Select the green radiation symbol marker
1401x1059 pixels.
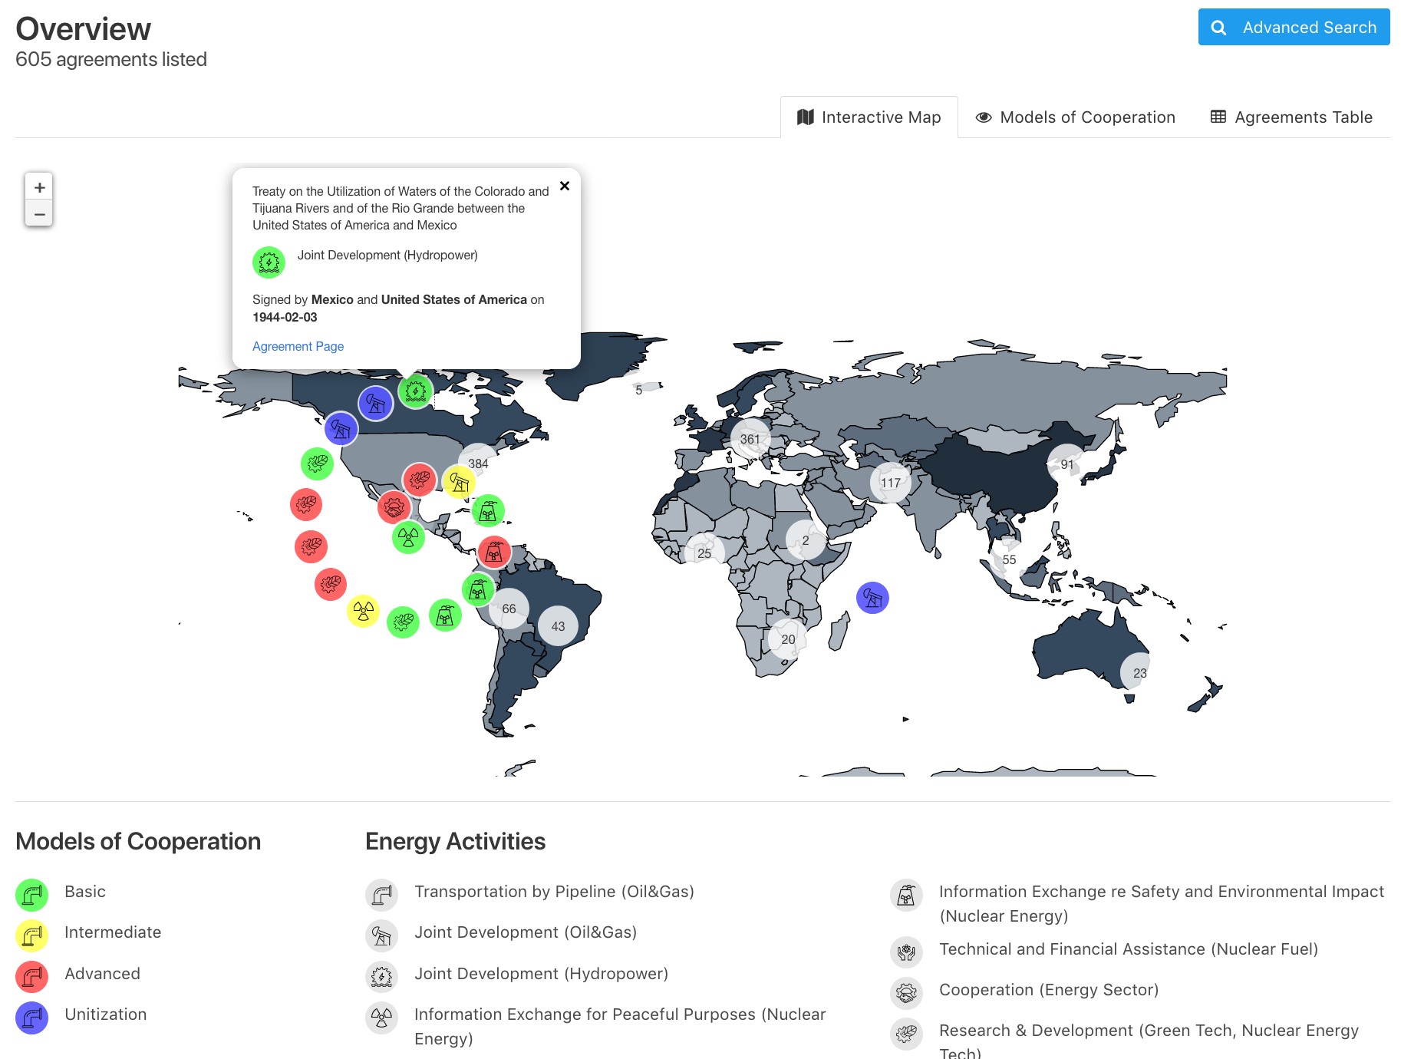[408, 537]
